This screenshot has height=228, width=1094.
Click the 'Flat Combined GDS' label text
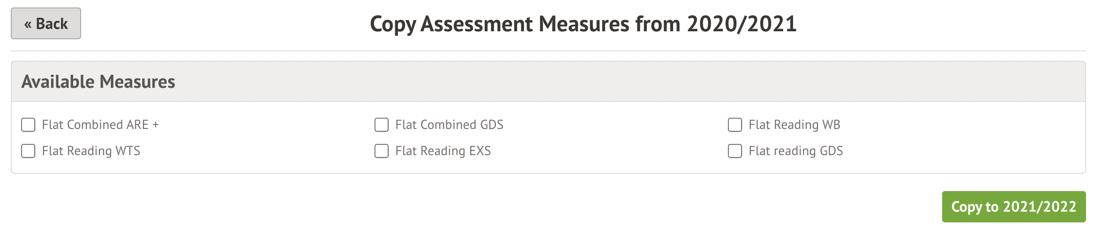[449, 125]
